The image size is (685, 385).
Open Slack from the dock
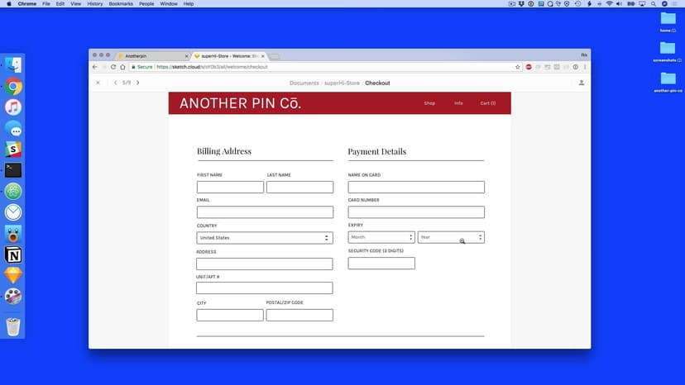tap(13, 149)
